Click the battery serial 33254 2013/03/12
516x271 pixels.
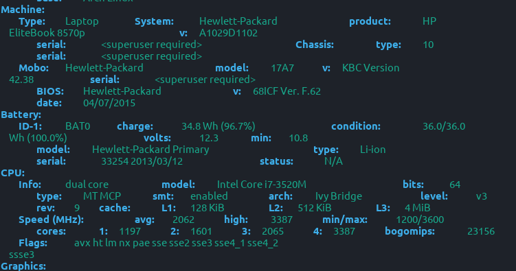click(142, 161)
